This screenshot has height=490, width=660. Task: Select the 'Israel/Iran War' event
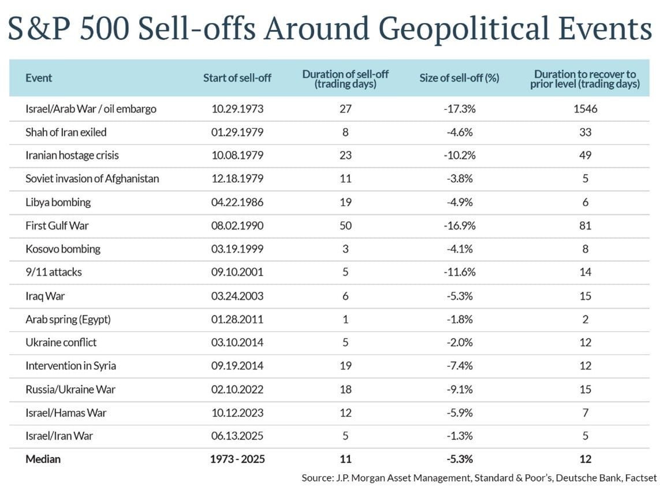point(59,436)
